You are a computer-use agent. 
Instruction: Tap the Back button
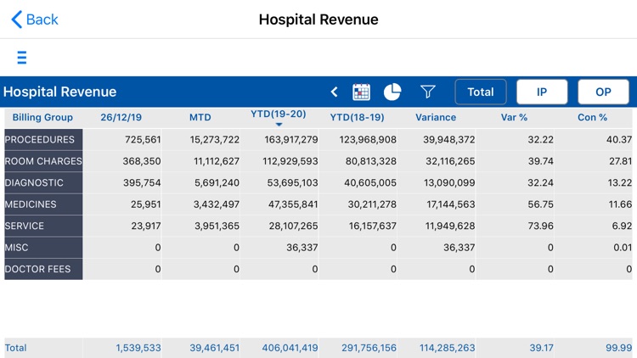click(35, 20)
